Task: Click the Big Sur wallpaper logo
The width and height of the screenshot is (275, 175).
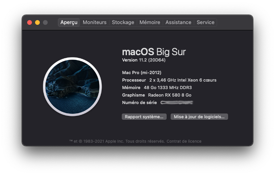Action: tap(72, 87)
